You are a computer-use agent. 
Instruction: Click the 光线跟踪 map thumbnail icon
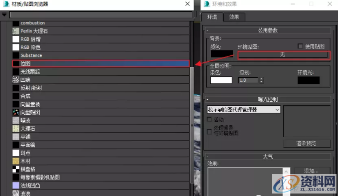[x=15, y=72]
